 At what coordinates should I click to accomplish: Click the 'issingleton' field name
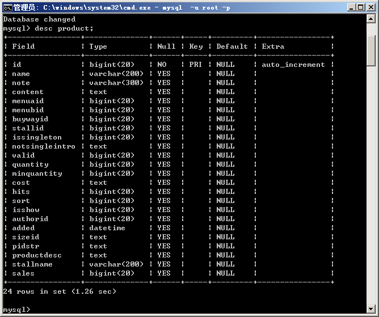point(37,137)
